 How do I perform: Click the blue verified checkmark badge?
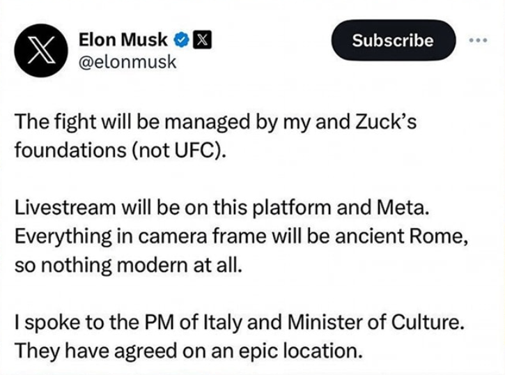click(x=181, y=40)
